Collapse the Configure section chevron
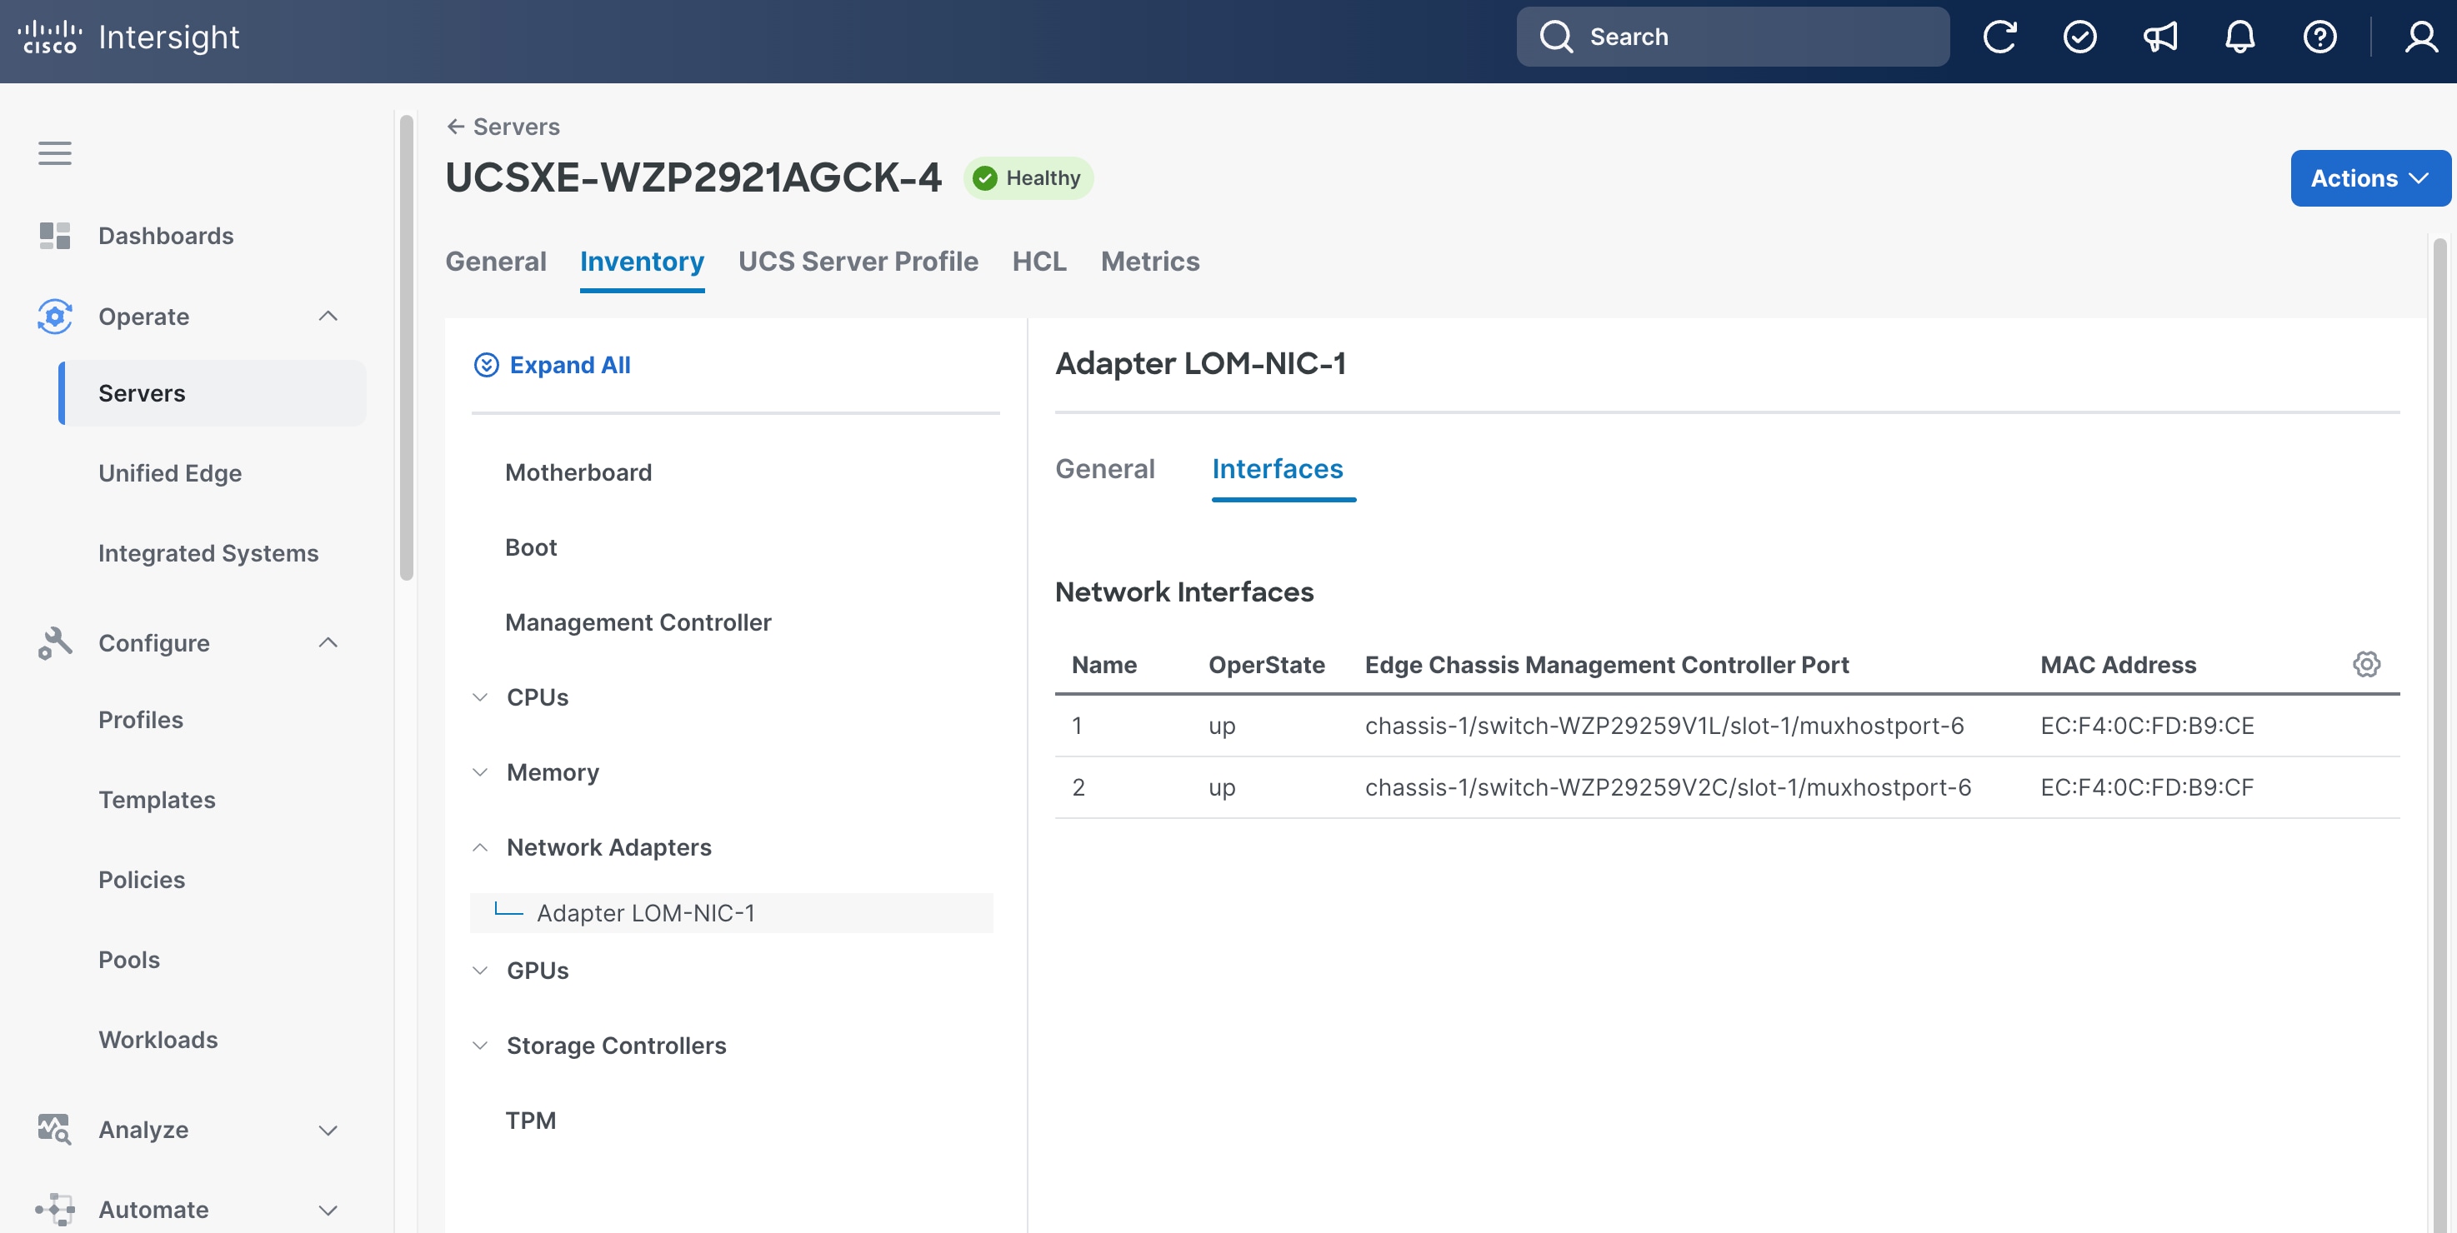 tap(328, 642)
